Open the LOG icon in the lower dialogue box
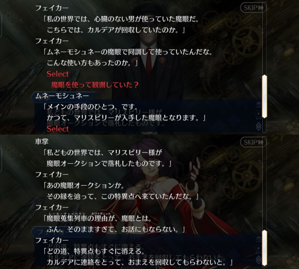The height and width of the screenshot is (269, 299). pos(259,239)
